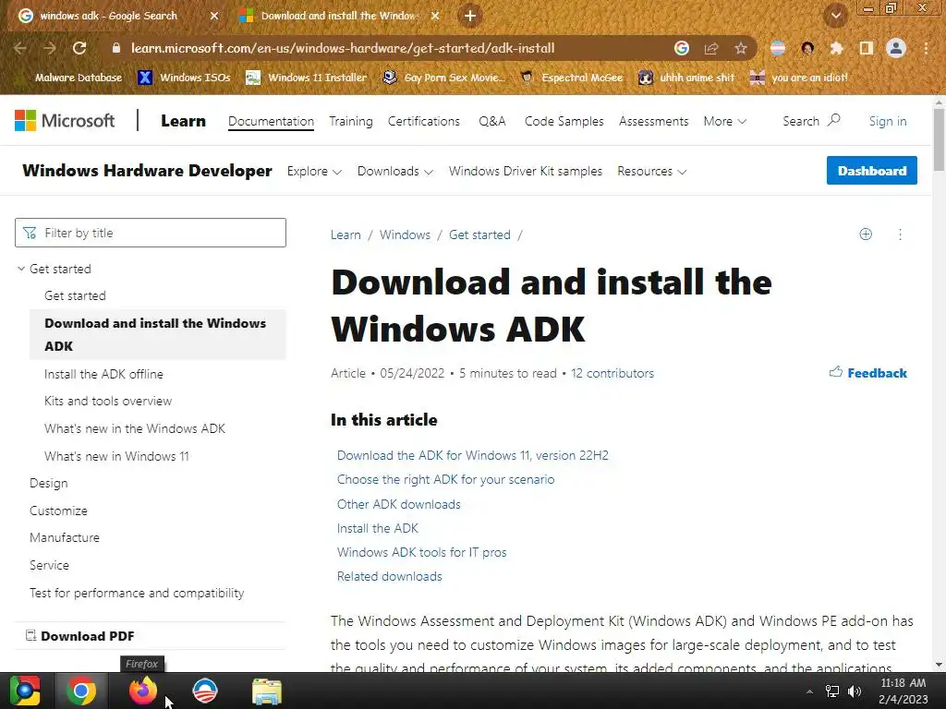Open Firefox from the taskbar
Viewport: 946px width, 709px height.
[x=143, y=691]
